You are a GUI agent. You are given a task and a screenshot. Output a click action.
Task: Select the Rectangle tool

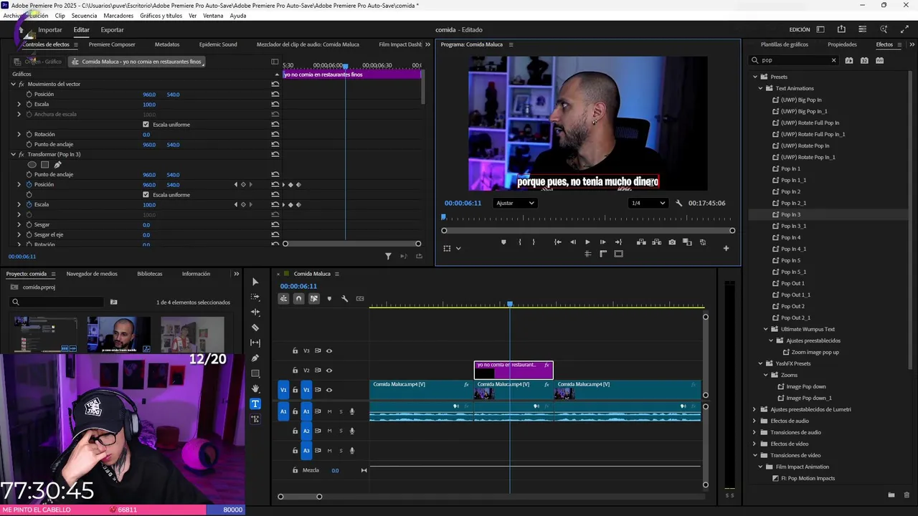pos(255,373)
